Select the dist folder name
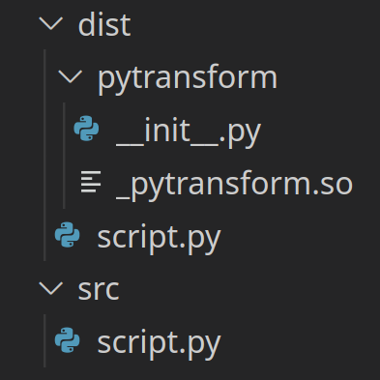380x380 pixels. [104, 25]
